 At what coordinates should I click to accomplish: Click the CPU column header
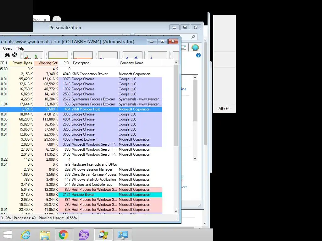tap(3, 63)
